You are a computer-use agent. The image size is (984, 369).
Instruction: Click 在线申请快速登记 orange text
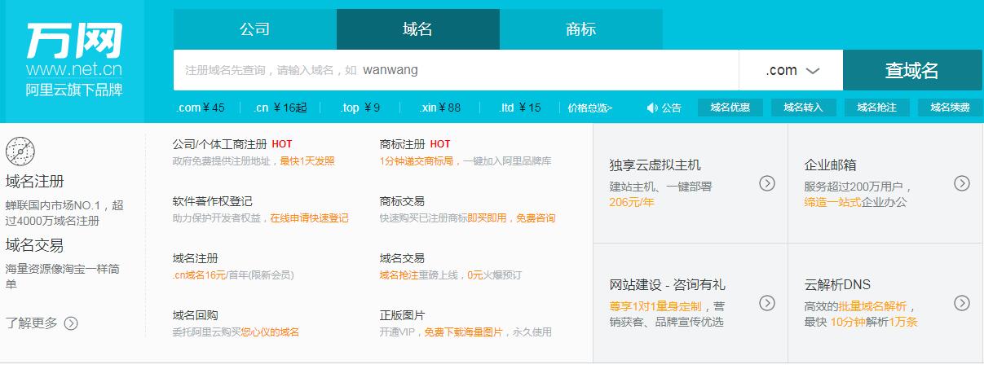click(x=309, y=218)
